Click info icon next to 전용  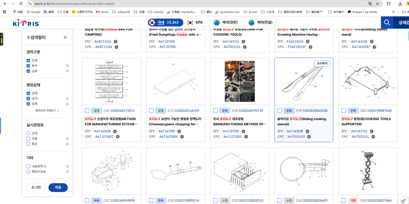tap(67, 139)
